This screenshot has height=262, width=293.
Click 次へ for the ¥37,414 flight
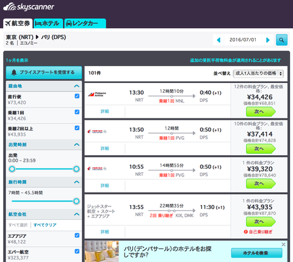[x=261, y=149]
